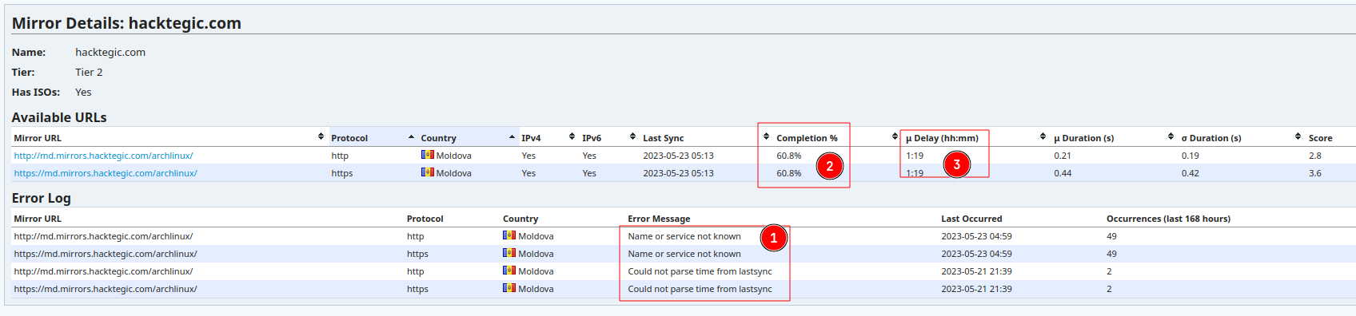Click Moldova flag in http Available URLs row

coord(428,155)
